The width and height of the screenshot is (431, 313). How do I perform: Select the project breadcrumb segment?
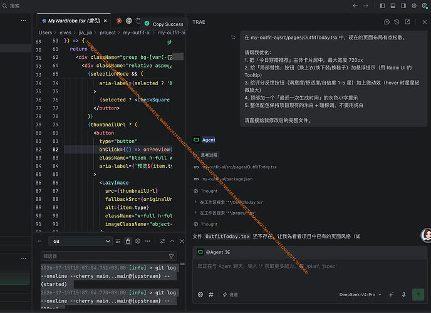click(x=108, y=33)
